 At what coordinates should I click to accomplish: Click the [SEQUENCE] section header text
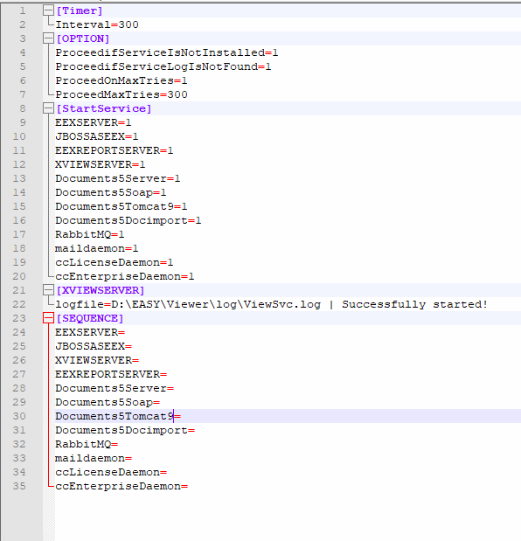tap(90, 318)
